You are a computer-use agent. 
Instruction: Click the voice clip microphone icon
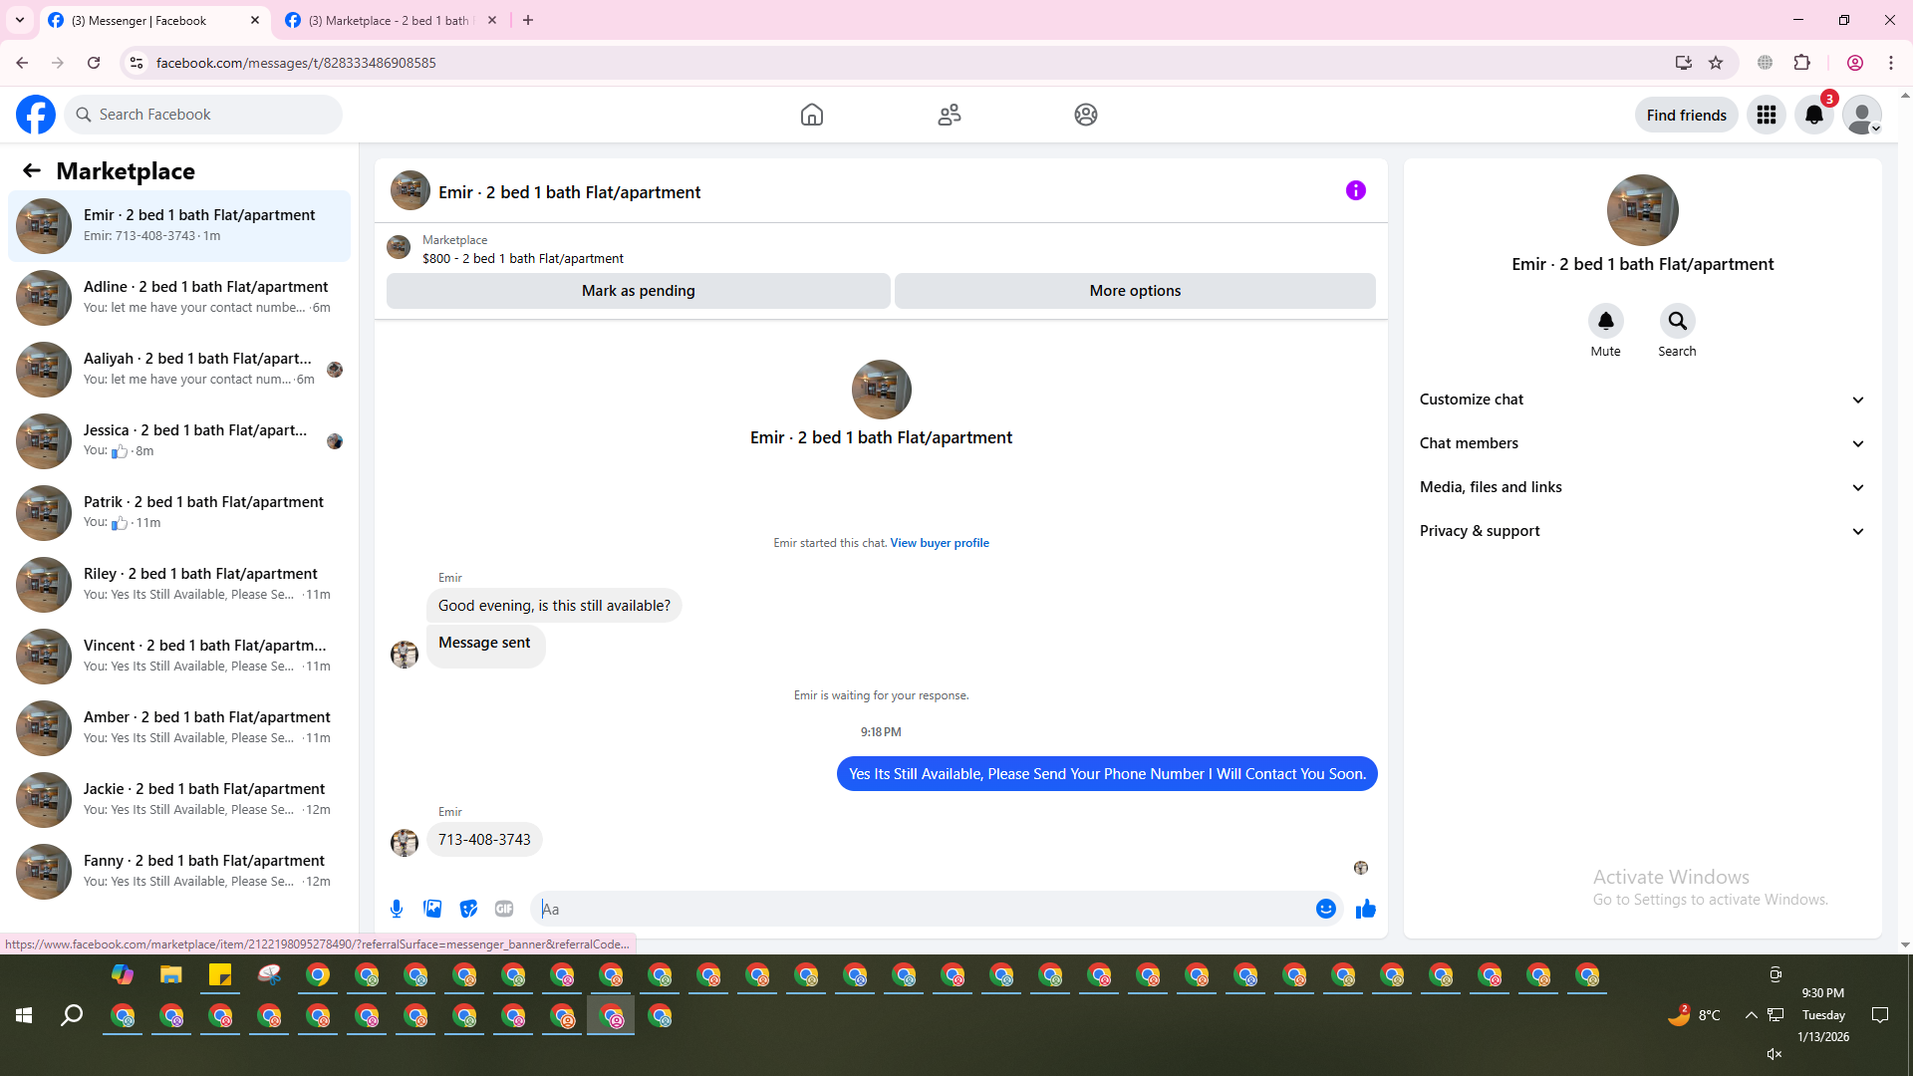[x=397, y=909]
